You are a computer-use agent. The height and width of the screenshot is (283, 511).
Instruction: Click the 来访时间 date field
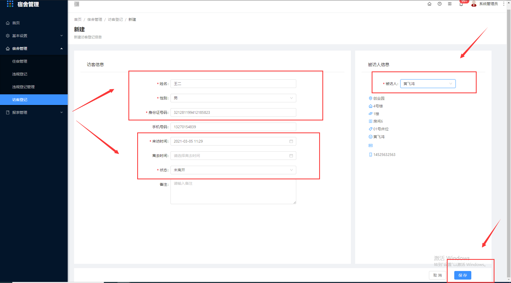pyautogui.click(x=233, y=141)
